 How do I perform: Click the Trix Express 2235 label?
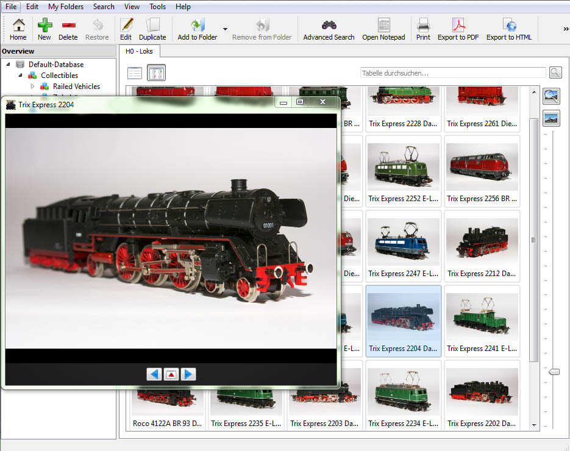246,424
